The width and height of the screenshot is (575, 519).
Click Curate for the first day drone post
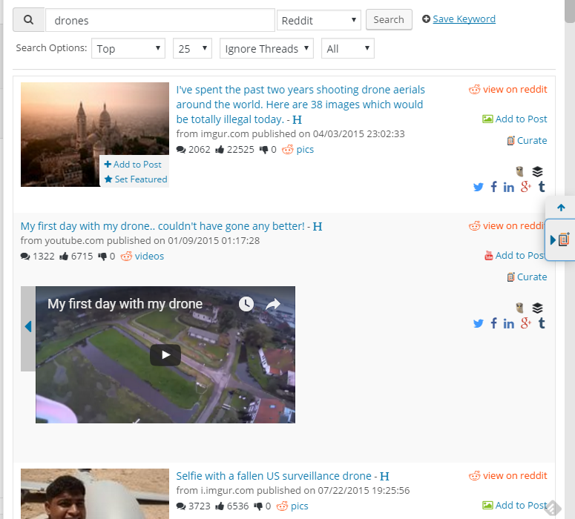(x=527, y=277)
